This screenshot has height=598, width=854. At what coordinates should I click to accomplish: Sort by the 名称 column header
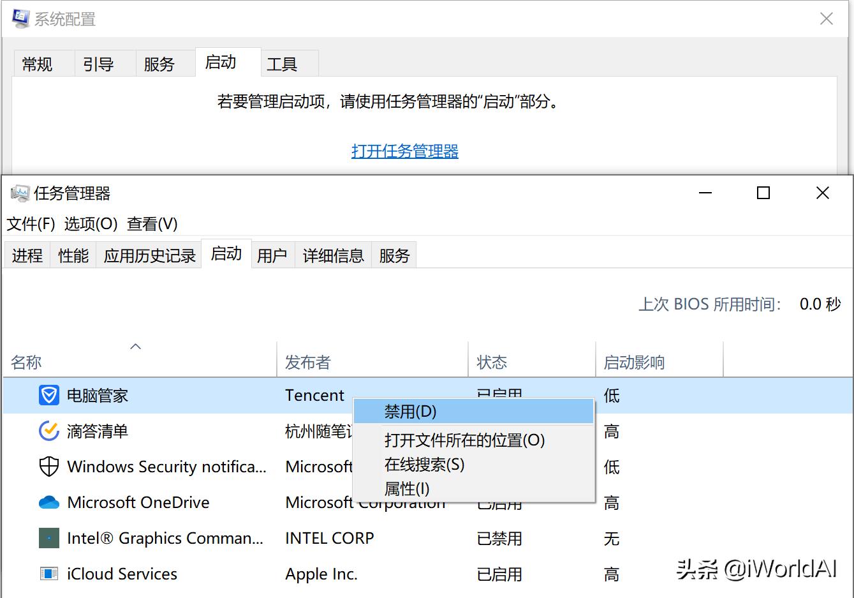pyautogui.click(x=140, y=359)
